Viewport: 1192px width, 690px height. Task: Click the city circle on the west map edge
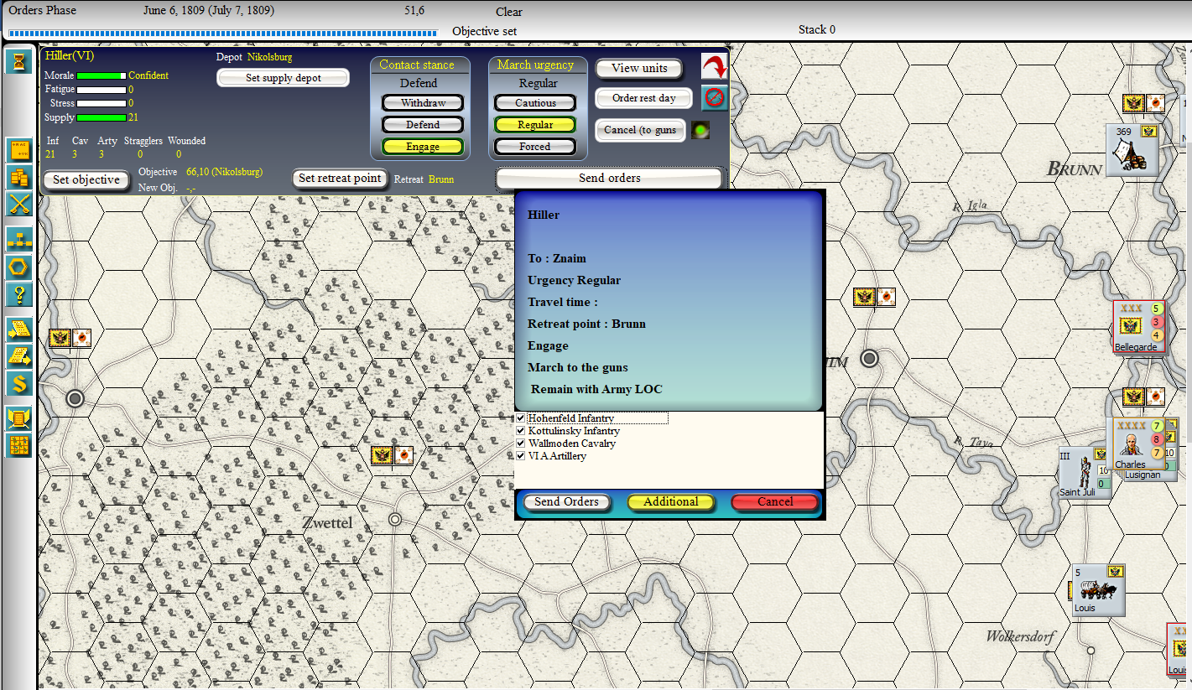coord(75,398)
